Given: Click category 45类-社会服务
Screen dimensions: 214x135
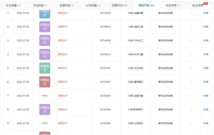Looking at the screenshot, I should point(136,123).
